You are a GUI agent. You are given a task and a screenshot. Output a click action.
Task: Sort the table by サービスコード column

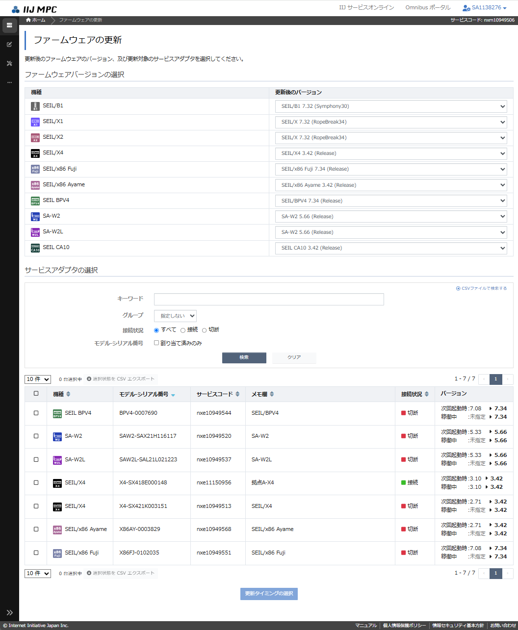(x=237, y=394)
